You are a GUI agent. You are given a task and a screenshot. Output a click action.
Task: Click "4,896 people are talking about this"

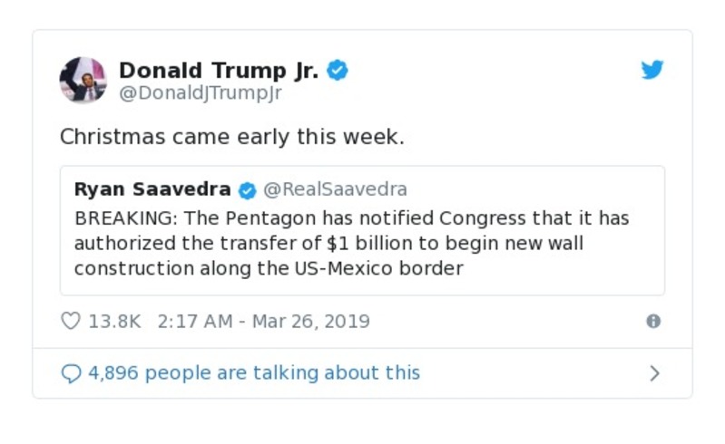[x=254, y=372]
